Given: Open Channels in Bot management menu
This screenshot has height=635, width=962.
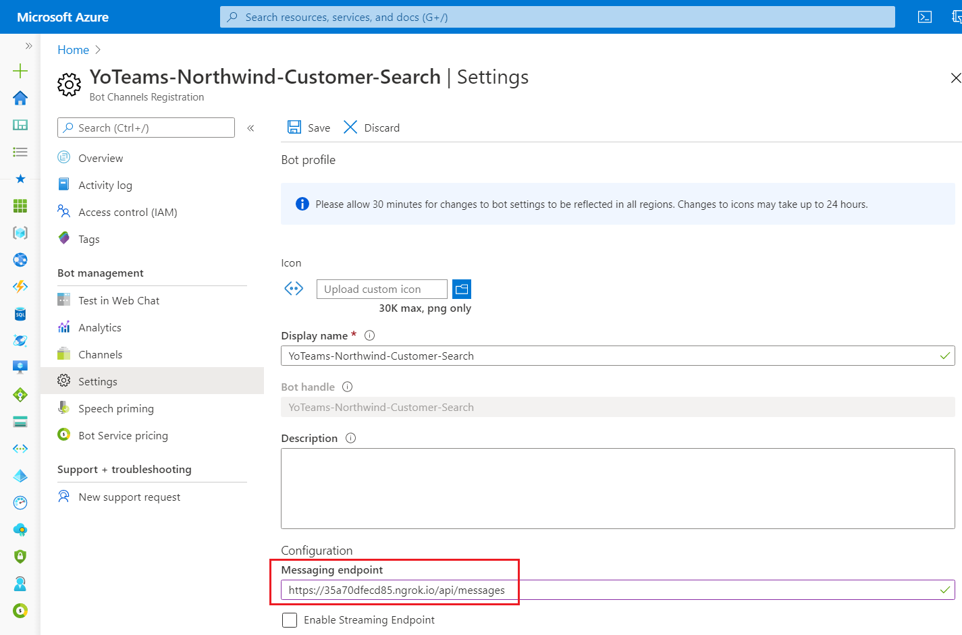Looking at the screenshot, I should tap(100, 354).
